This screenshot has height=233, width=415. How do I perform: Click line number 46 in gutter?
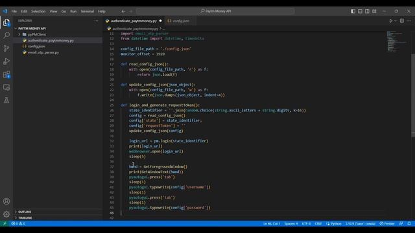pyautogui.click(x=112, y=213)
